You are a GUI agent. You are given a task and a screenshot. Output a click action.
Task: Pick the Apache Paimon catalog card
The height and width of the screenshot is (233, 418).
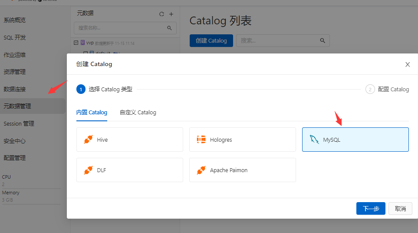(x=242, y=170)
